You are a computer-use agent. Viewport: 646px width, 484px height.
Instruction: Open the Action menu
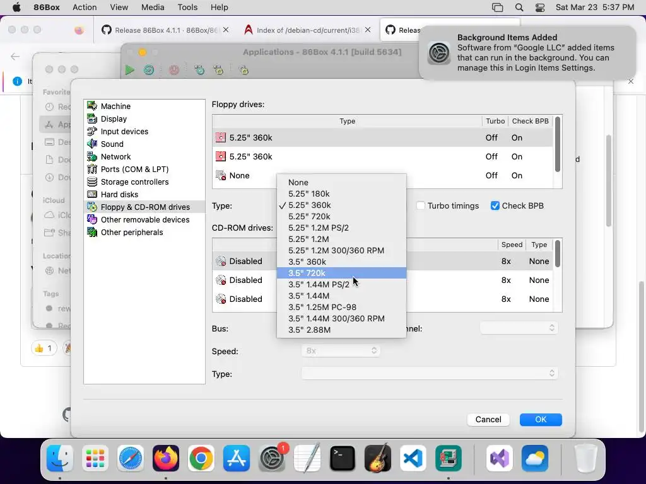pyautogui.click(x=85, y=8)
